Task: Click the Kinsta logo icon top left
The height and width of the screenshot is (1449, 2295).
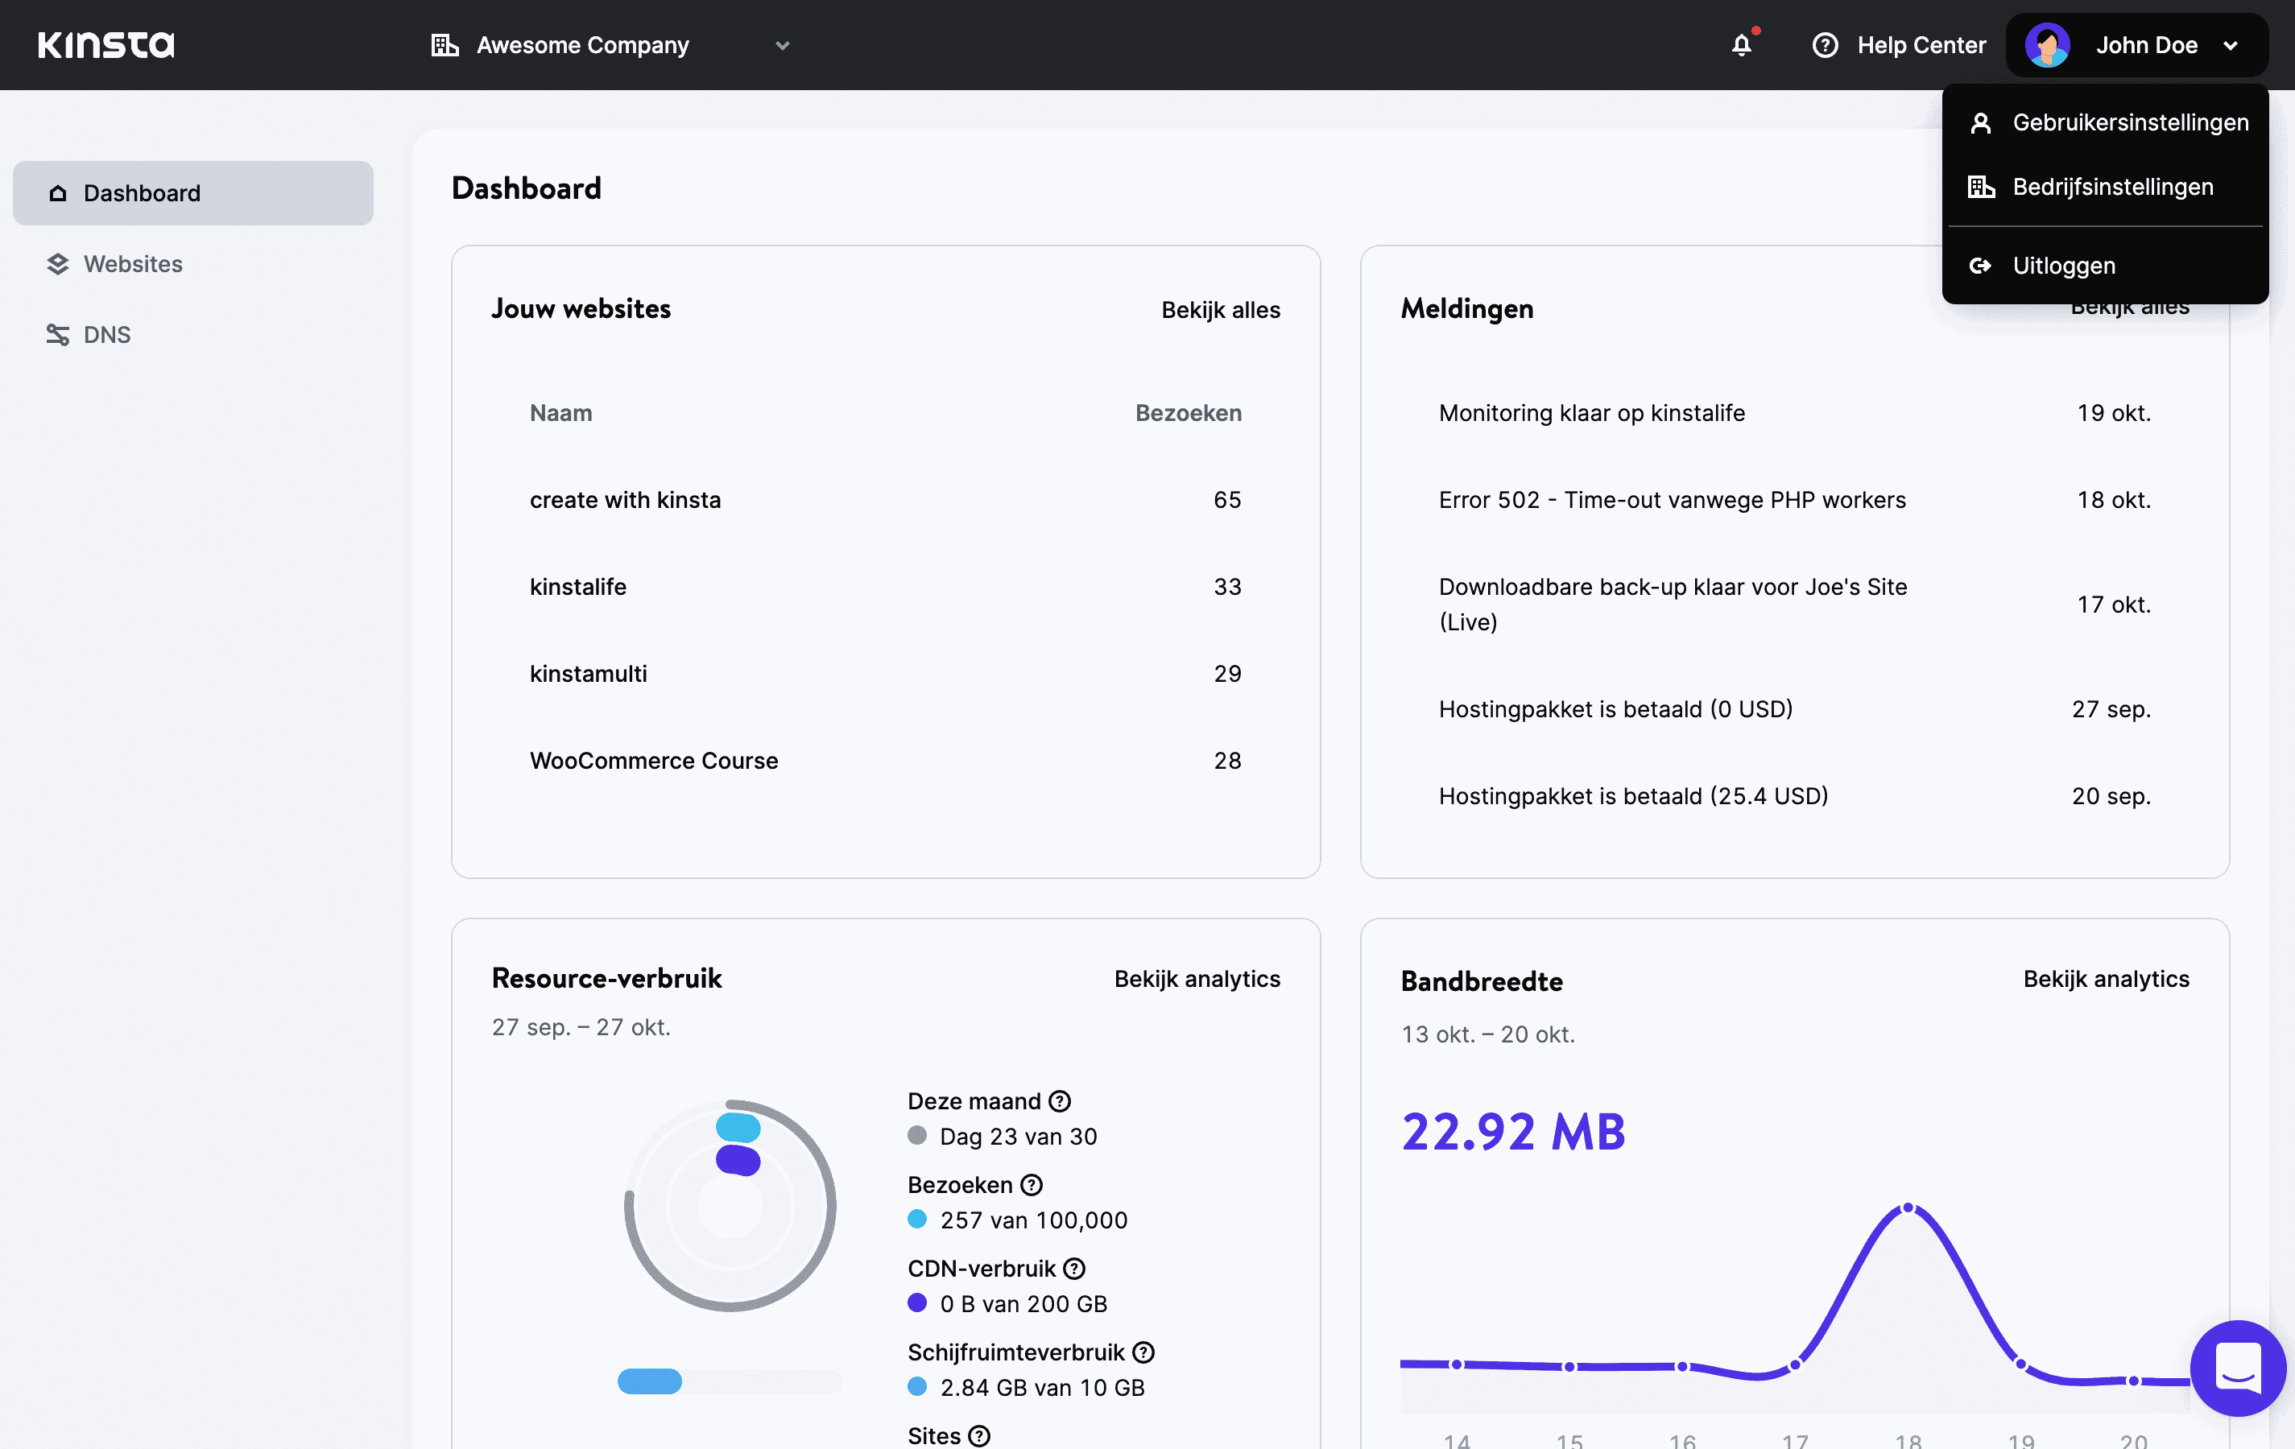Action: pos(105,45)
